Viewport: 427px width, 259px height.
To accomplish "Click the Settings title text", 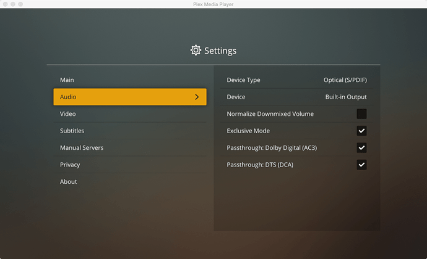I will pyautogui.click(x=220, y=51).
